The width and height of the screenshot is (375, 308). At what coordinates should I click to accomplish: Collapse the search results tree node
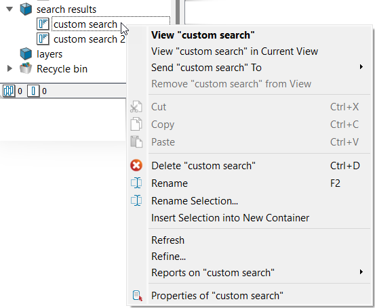tap(9, 9)
